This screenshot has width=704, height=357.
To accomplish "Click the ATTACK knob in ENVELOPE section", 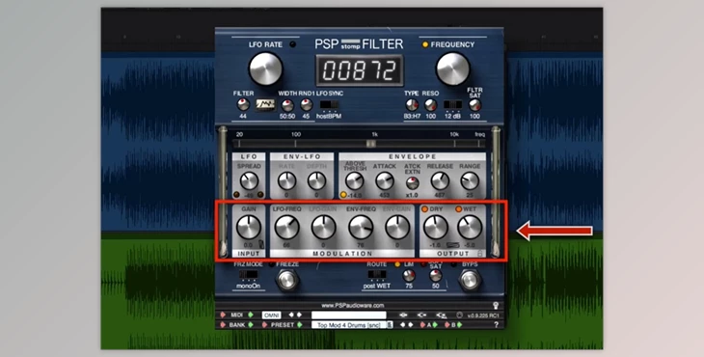I will (x=385, y=181).
